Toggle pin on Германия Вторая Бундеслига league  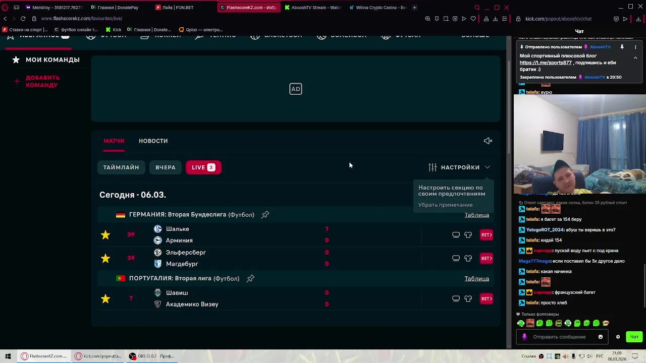pyautogui.click(x=265, y=215)
